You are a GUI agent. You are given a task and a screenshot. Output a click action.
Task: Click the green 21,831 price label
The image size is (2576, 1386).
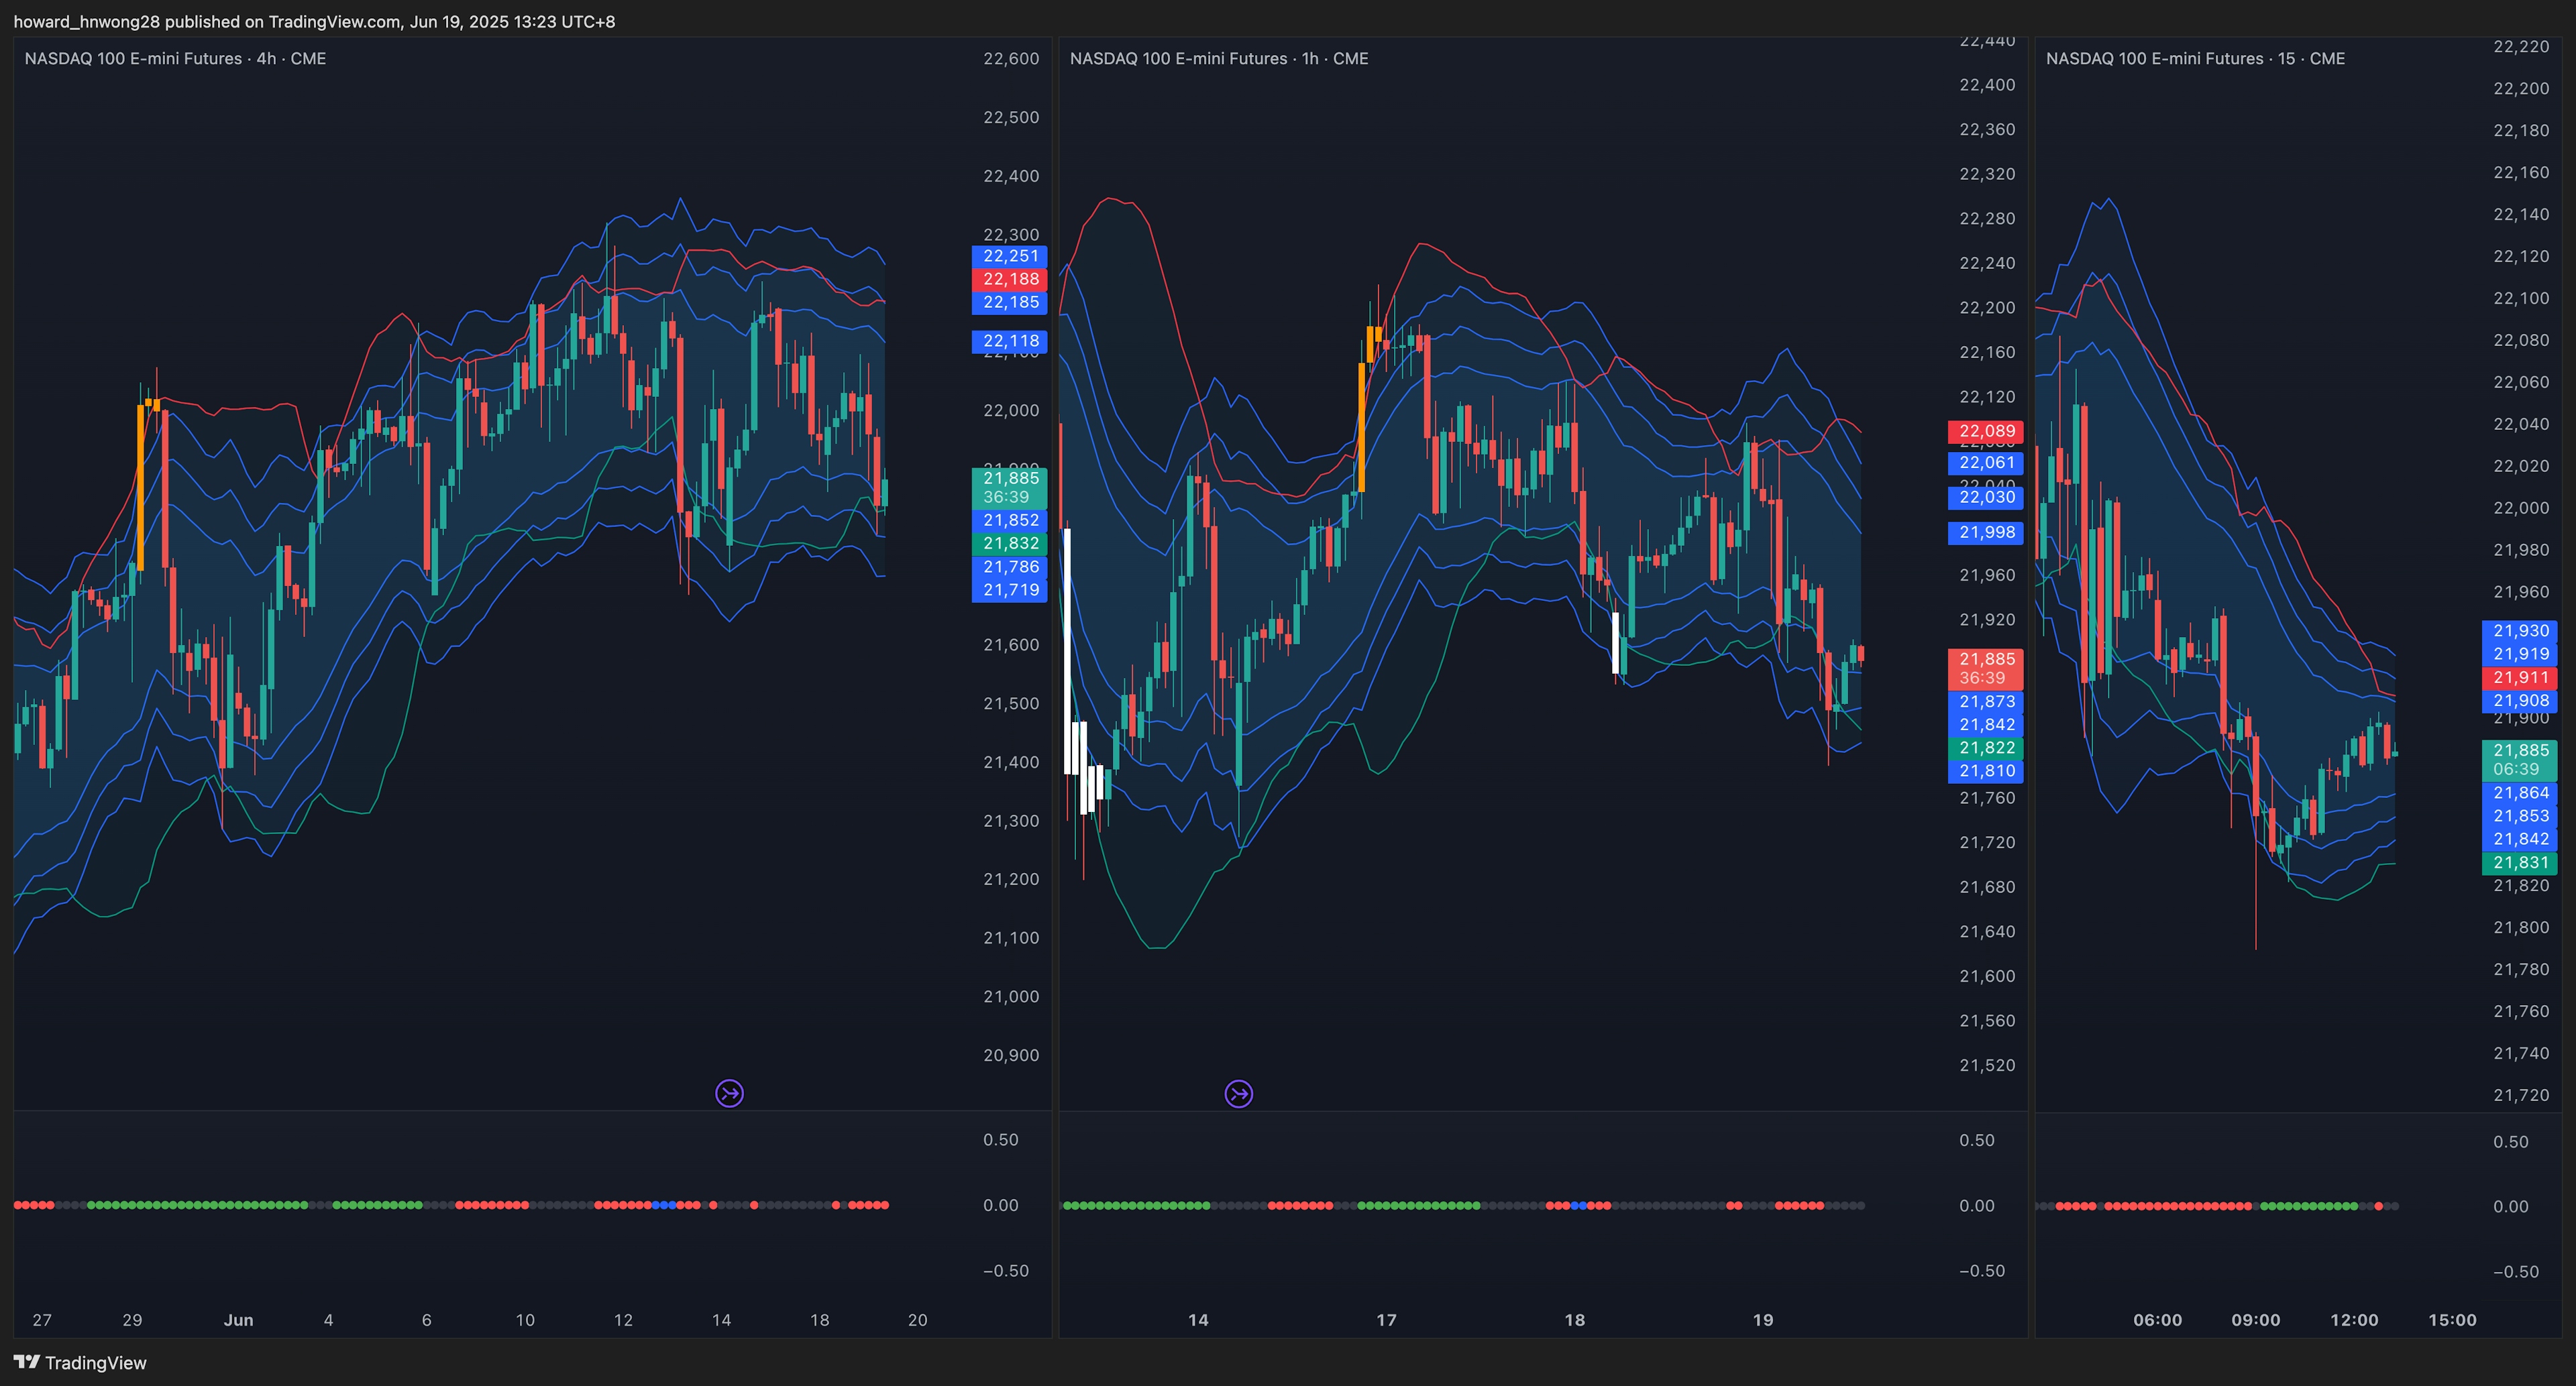[x=2519, y=862]
